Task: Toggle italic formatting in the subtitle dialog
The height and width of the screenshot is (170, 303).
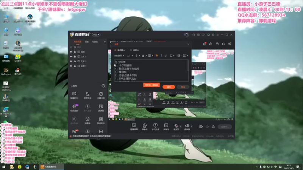Action: [161, 56]
